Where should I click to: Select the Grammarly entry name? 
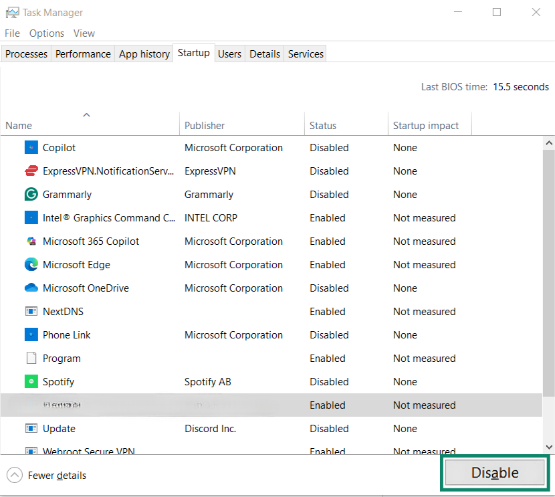click(x=67, y=195)
